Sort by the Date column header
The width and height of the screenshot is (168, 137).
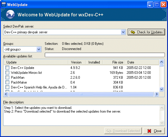(142, 62)
